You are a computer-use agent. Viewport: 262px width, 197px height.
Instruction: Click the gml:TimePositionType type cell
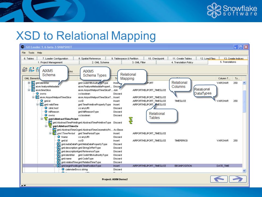(x=90, y=166)
